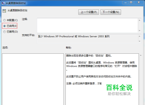Image resolution: width=145 pixels, height=105 pixels.
Task: Minimize the 从桌面删除回收站 window
Action: (126, 2)
